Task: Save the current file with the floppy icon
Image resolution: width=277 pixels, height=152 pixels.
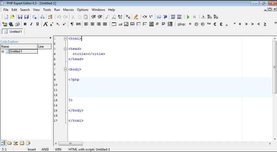Action: [20, 17]
